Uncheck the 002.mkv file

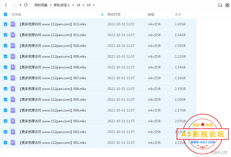(6, 132)
